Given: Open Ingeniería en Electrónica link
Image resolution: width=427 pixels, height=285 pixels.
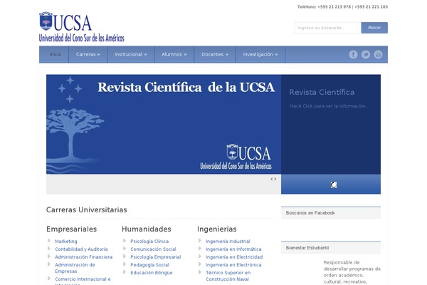Looking at the screenshot, I should pos(233,265).
